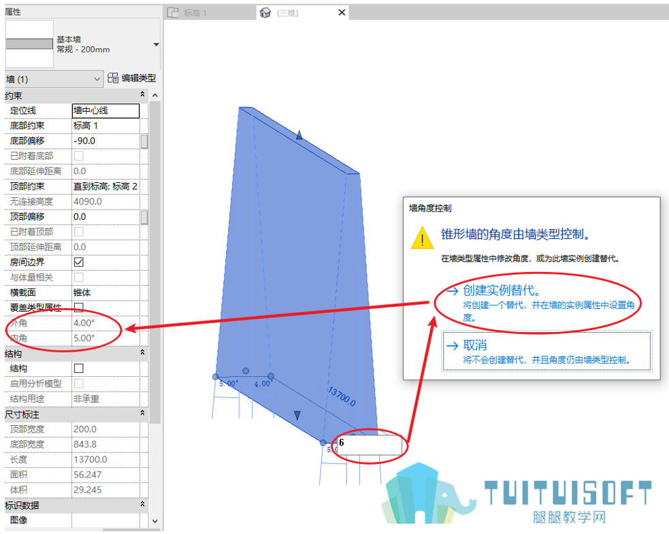Click the scroll up arrow of properties panel
Screen dimensions: 669x534
coord(155,95)
